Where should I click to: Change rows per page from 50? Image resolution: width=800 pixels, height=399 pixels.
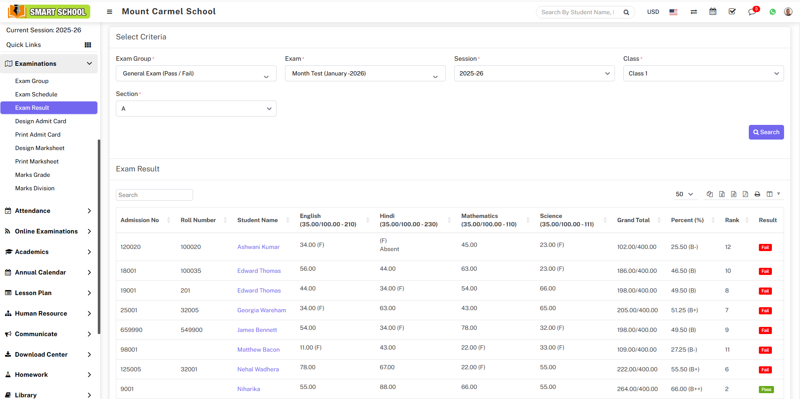pyautogui.click(x=684, y=194)
